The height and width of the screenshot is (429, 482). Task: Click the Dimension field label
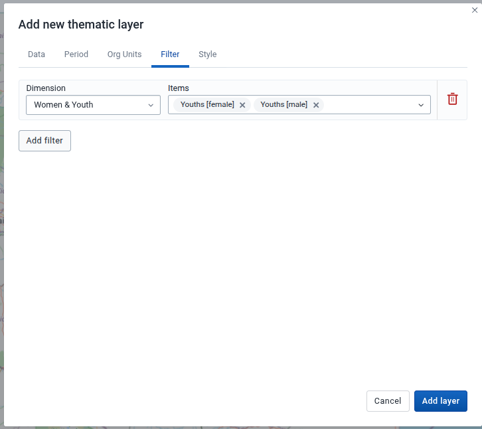[46, 88]
